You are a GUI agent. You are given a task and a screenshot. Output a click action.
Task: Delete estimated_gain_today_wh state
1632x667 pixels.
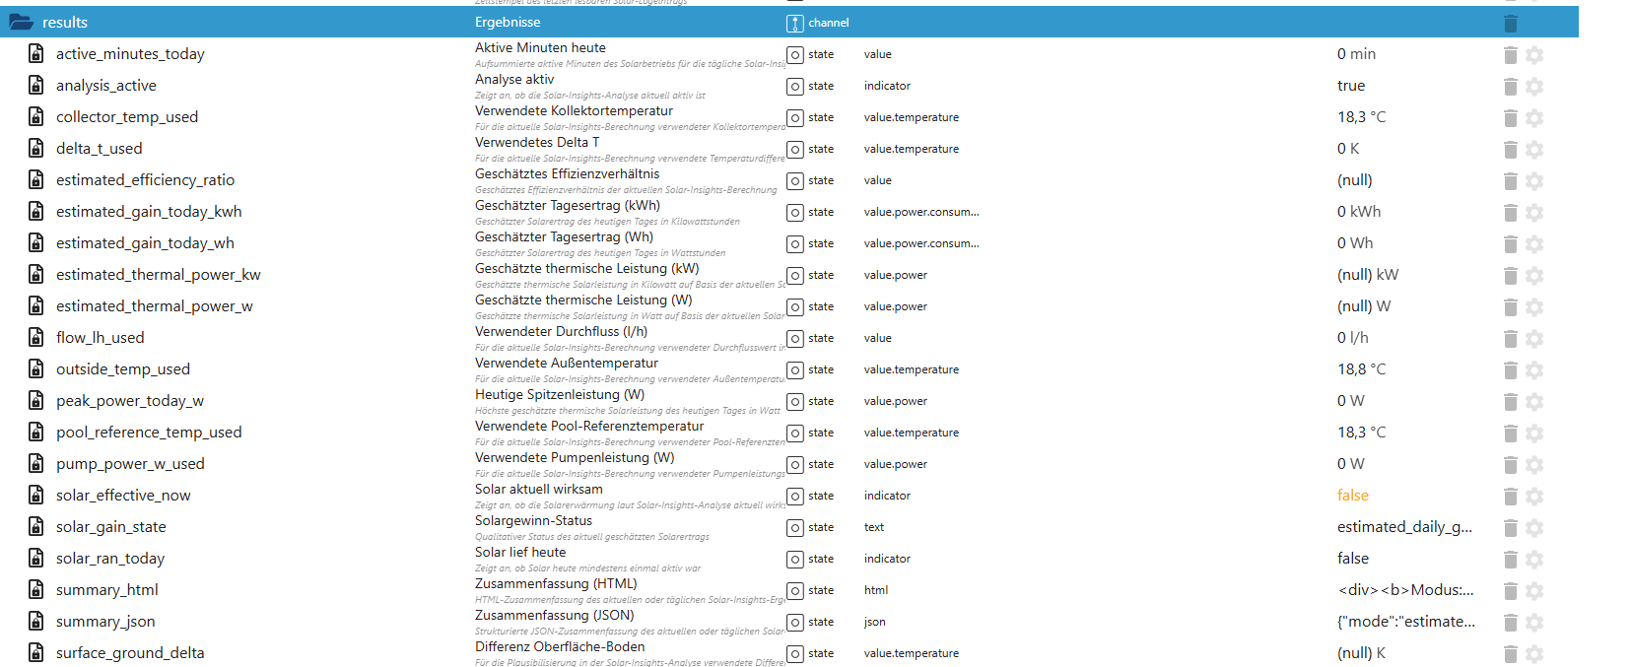point(1510,244)
